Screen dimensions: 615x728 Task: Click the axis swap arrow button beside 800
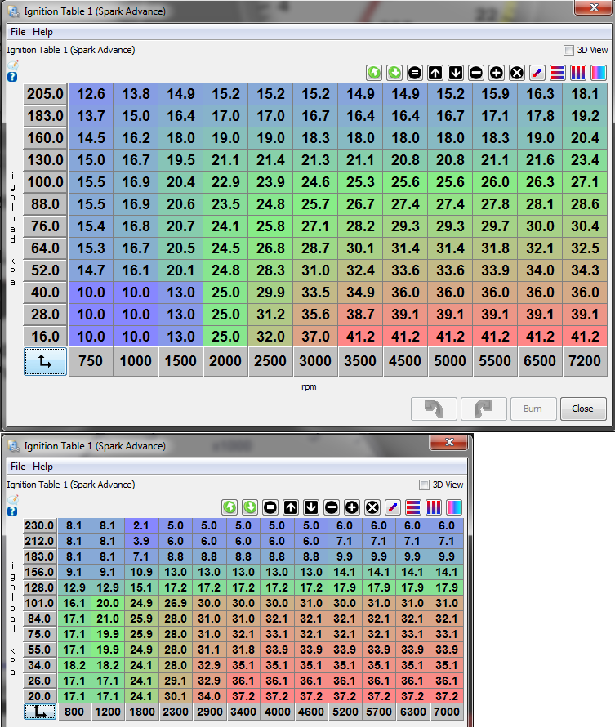point(40,712)
